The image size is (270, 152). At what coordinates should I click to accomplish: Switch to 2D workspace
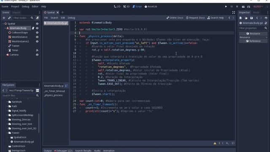coord(117,7)
